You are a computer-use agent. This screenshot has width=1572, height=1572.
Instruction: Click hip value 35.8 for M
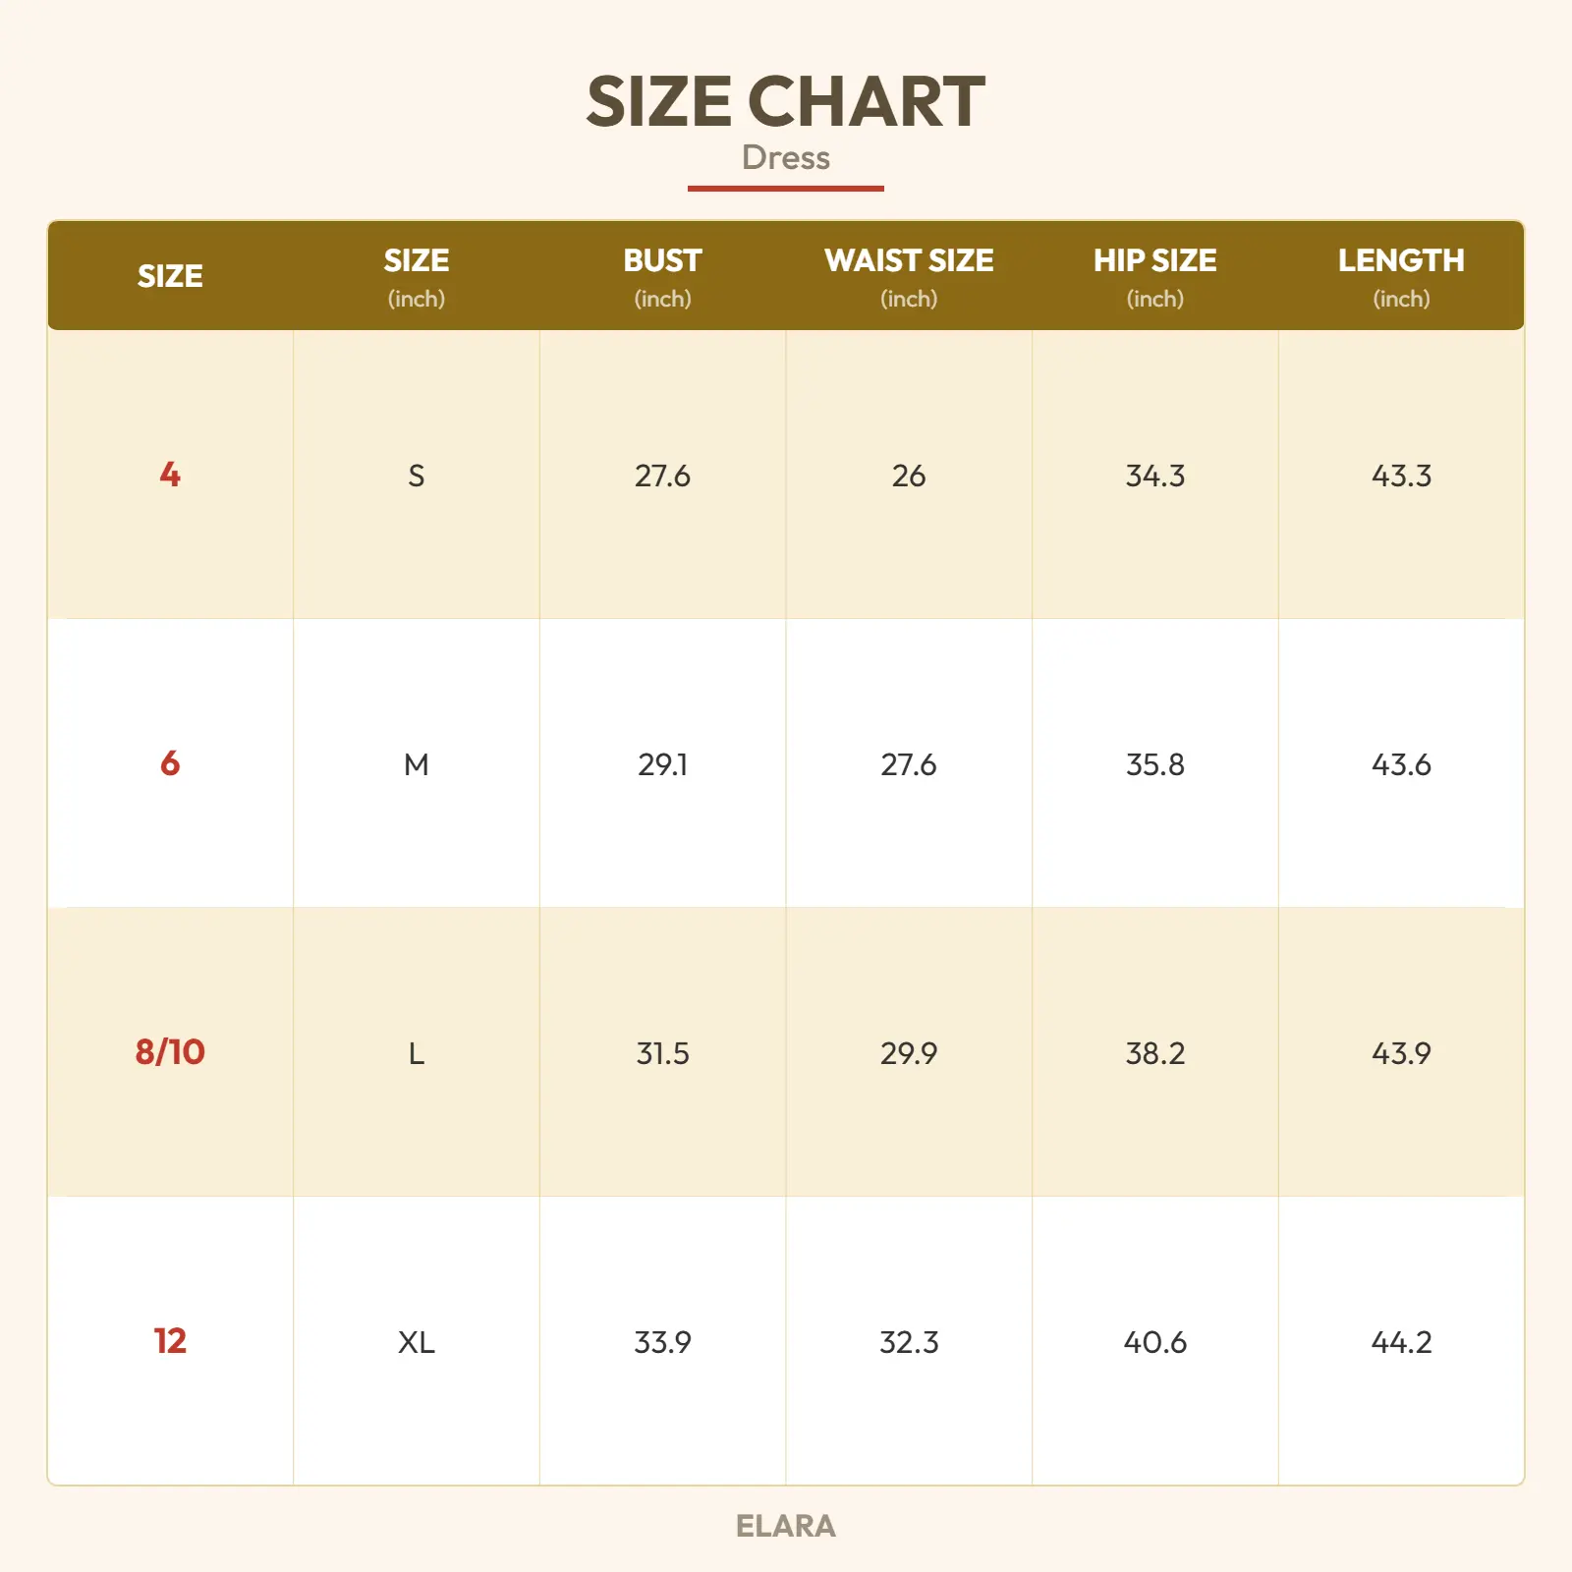coord(1154,764)
